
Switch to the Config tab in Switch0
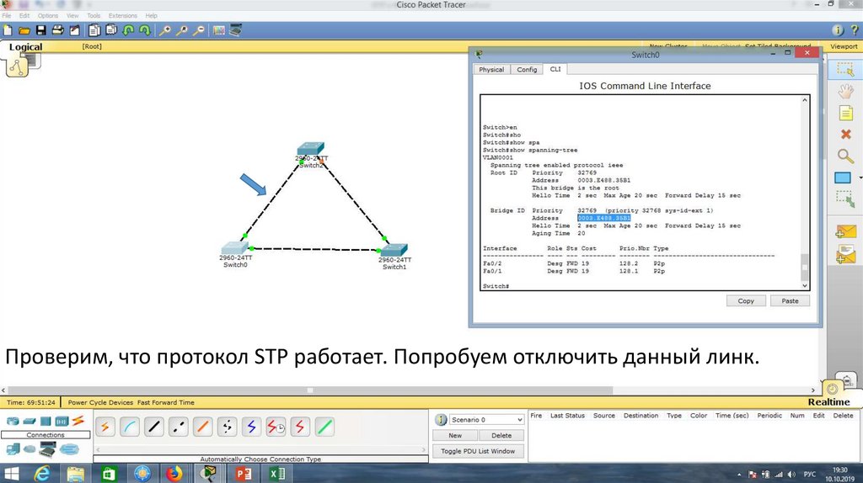527,70
